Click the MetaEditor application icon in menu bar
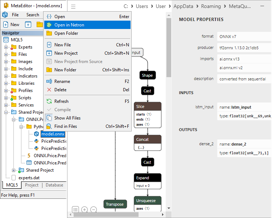This screenshot has height=218, width=272. (x=5, y=15)
